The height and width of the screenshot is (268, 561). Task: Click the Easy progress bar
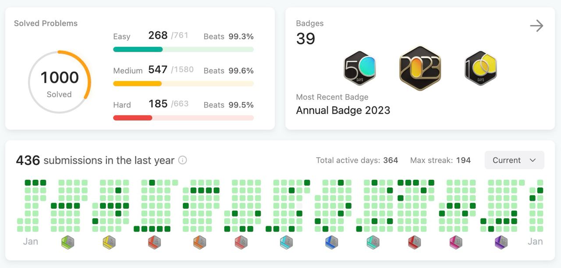point(183,50)
